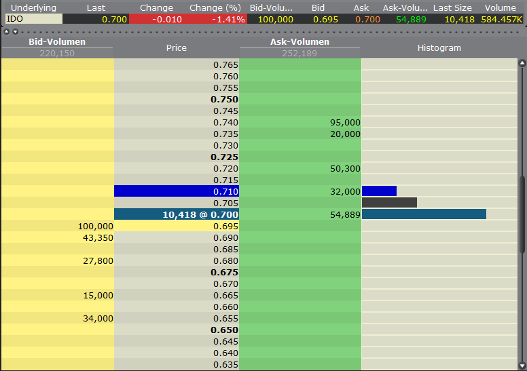
Task: Click the Price ladder header
Action: click(x=176, y=48)
